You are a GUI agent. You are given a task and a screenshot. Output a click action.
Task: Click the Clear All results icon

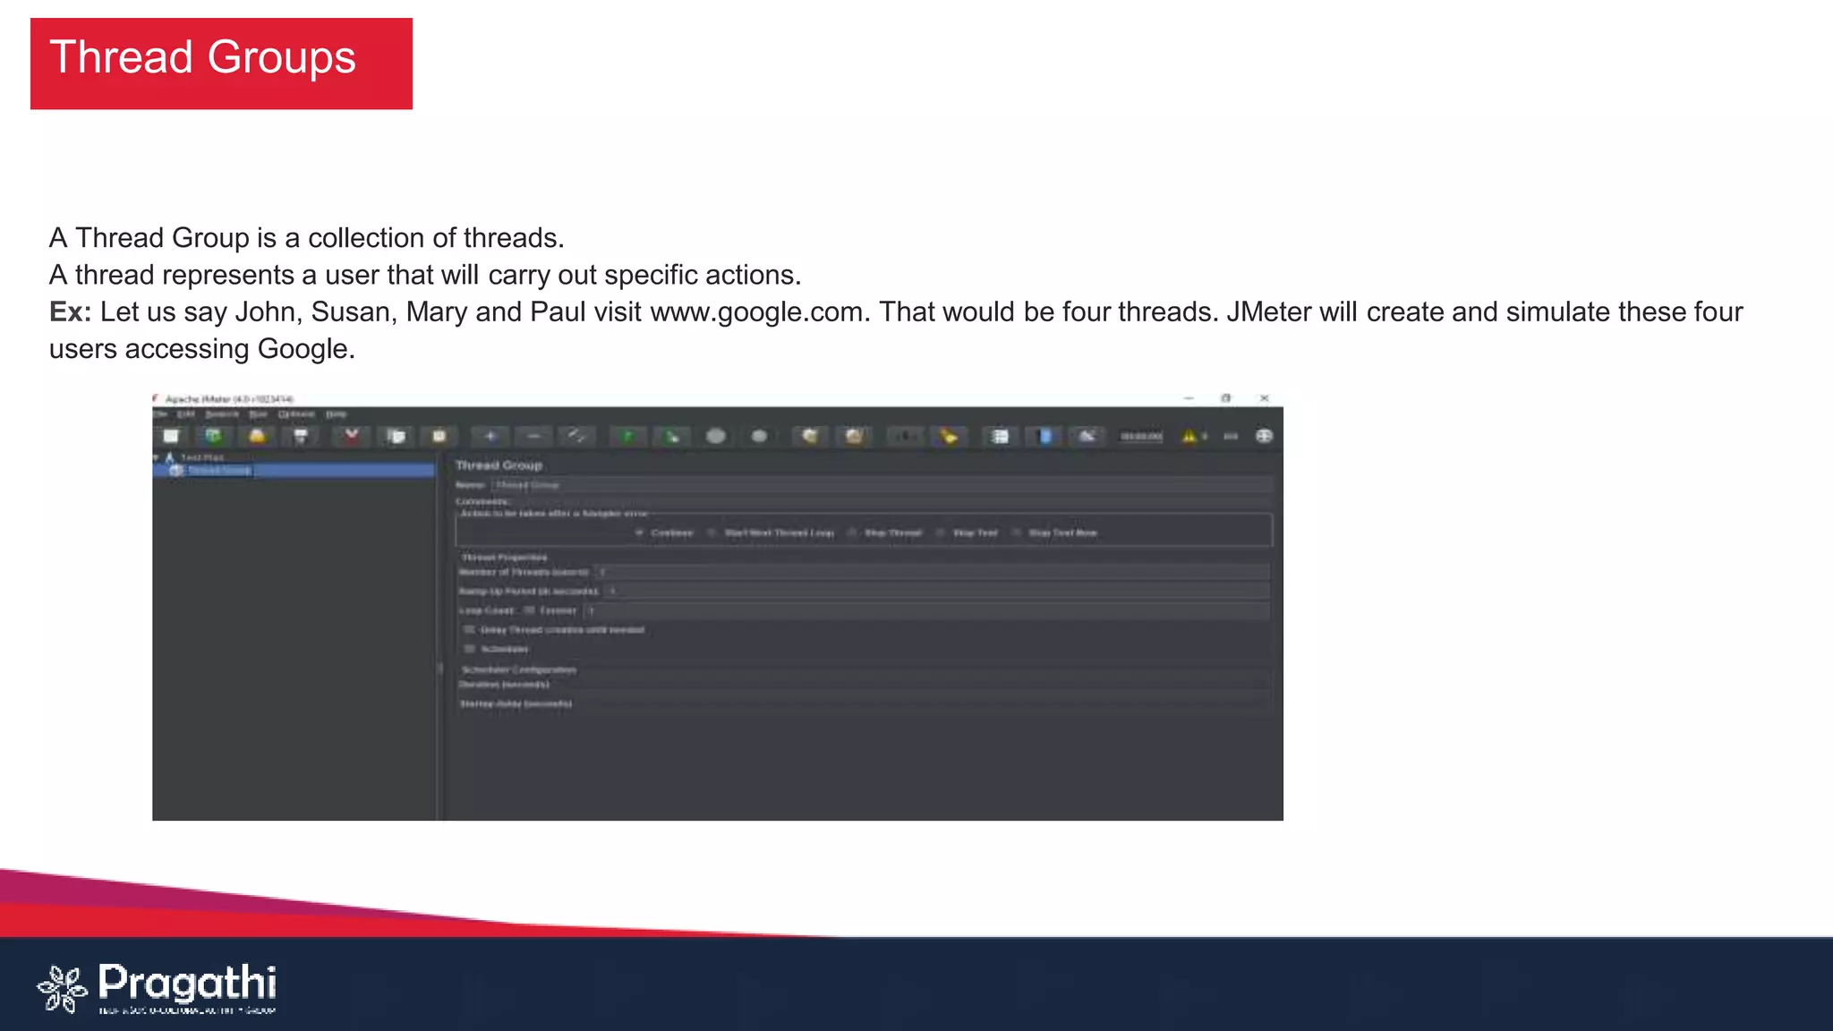tap(854, 436)
